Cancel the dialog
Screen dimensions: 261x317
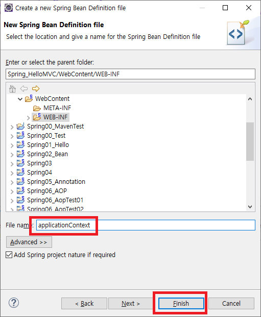click(x=231, y=304)
